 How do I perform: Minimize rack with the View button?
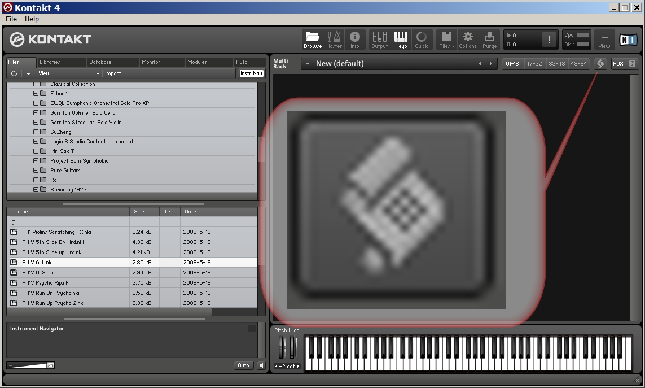(x=604, y=40)
